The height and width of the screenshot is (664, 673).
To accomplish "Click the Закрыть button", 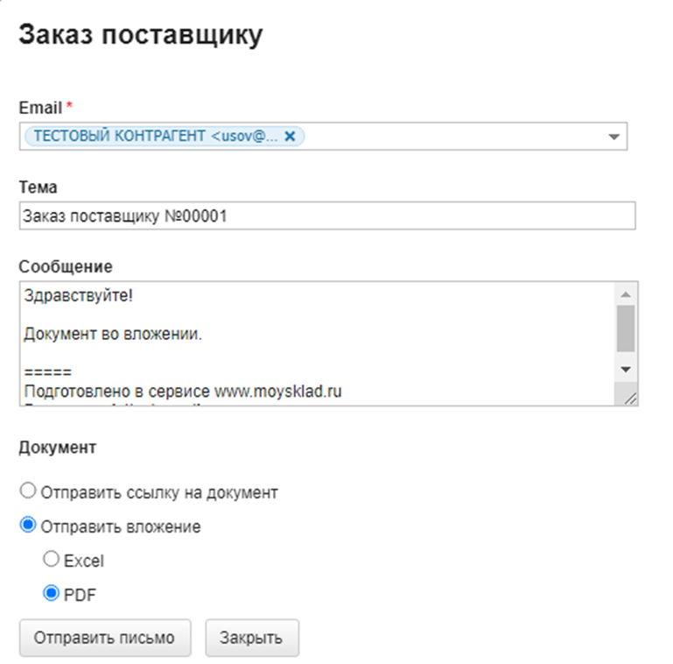I will pos(252,638).
